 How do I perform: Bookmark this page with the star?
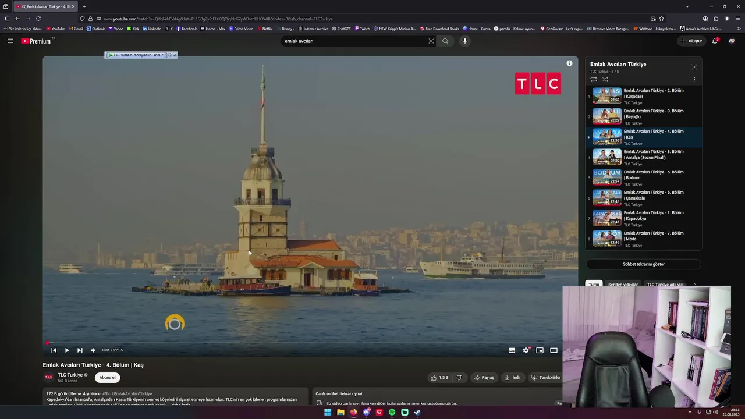coord(661,19)
